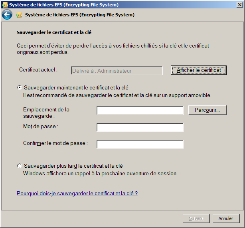This screenshot has width=245, height=228.
Task: Select 'Sauvegarder maintenant le certificat et la clé'
Action: tap(20, 87)
